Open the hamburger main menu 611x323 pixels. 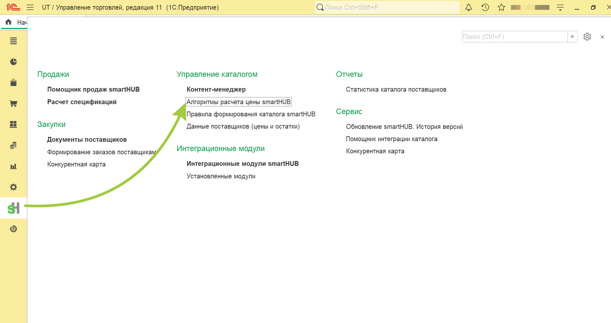coord(30,7)
